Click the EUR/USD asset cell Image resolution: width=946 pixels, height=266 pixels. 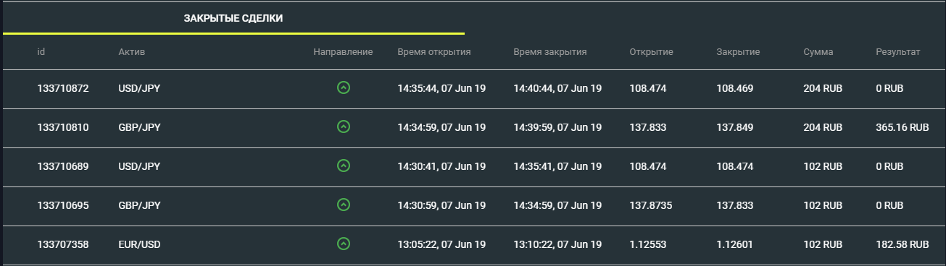point(139,244)
